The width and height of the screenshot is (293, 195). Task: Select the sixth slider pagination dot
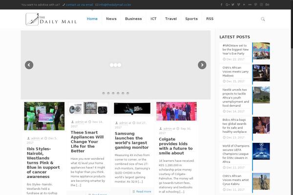pyautogui.click(x=127, y=93)
